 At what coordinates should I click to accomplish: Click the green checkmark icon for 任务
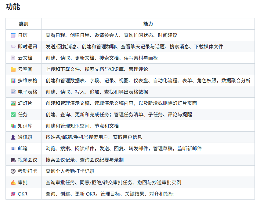coord(13,114)
